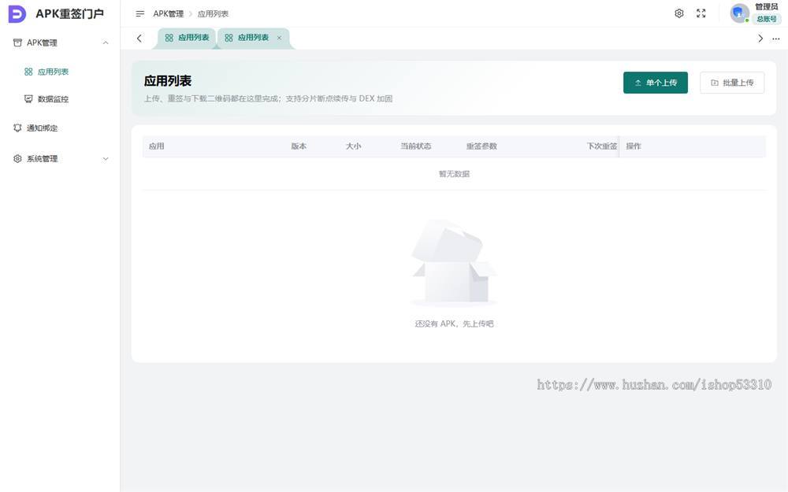
Task: Click the APK重签门户 logo icon
Action: pyautogui.click(x=17, y=14)
